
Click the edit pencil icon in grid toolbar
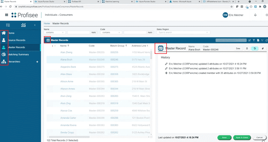[250, 40]
